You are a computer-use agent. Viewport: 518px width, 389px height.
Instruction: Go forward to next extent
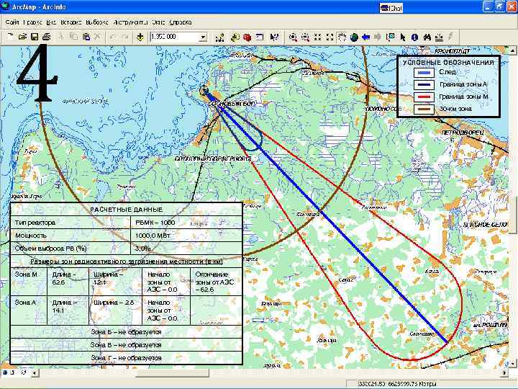pyautogui.click(x=378, y=37)
